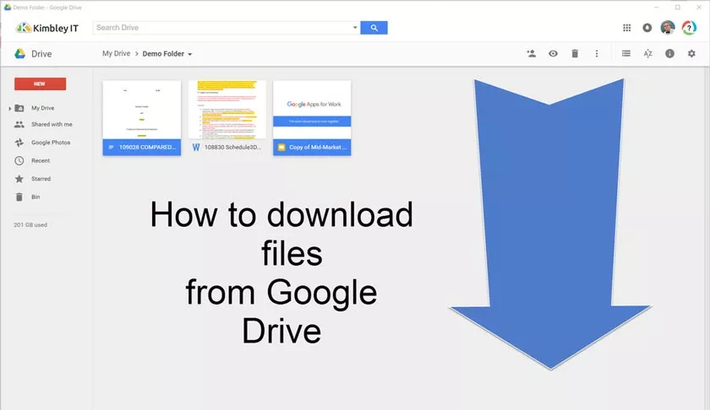This screenshot has height=410, width=710.
Task: Click the Bin trash icon in the sidebar
Action: [x=19, y=197]
